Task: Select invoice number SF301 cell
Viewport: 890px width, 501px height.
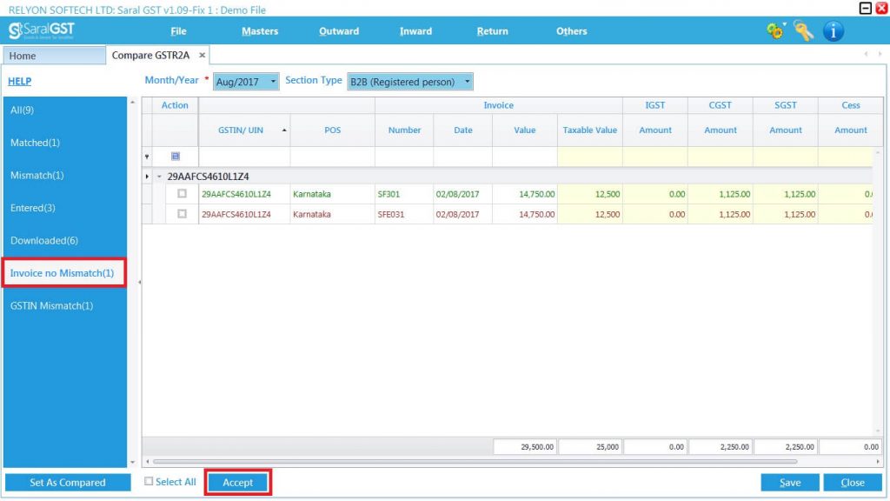Action: 404,194
